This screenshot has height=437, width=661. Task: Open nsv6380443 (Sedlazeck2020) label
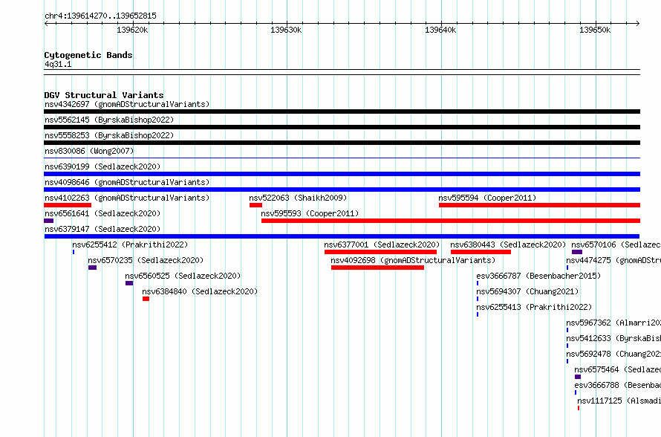[508, 245]
